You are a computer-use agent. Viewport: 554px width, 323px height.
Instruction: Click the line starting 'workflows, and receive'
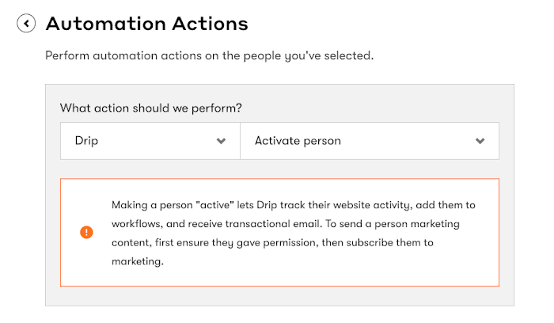(286, 224)
